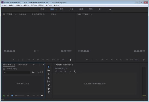Viewport: 149px width, 102px height.
Task: Open Button Editor plus in Source monitor
Action: (70, 60)
